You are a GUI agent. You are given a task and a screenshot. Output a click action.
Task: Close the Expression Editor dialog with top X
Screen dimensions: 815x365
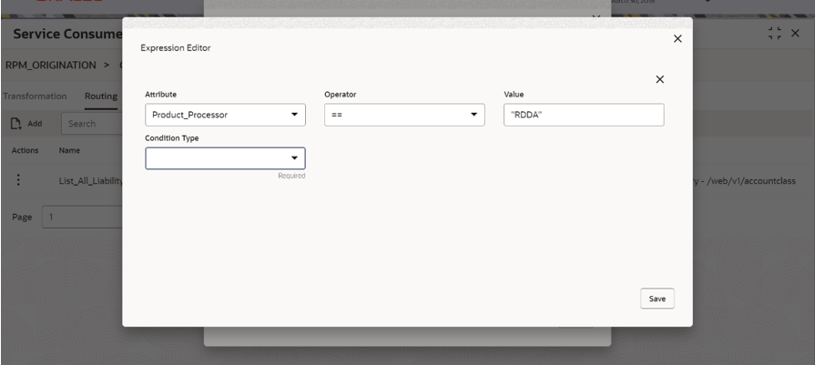point(677,39)
